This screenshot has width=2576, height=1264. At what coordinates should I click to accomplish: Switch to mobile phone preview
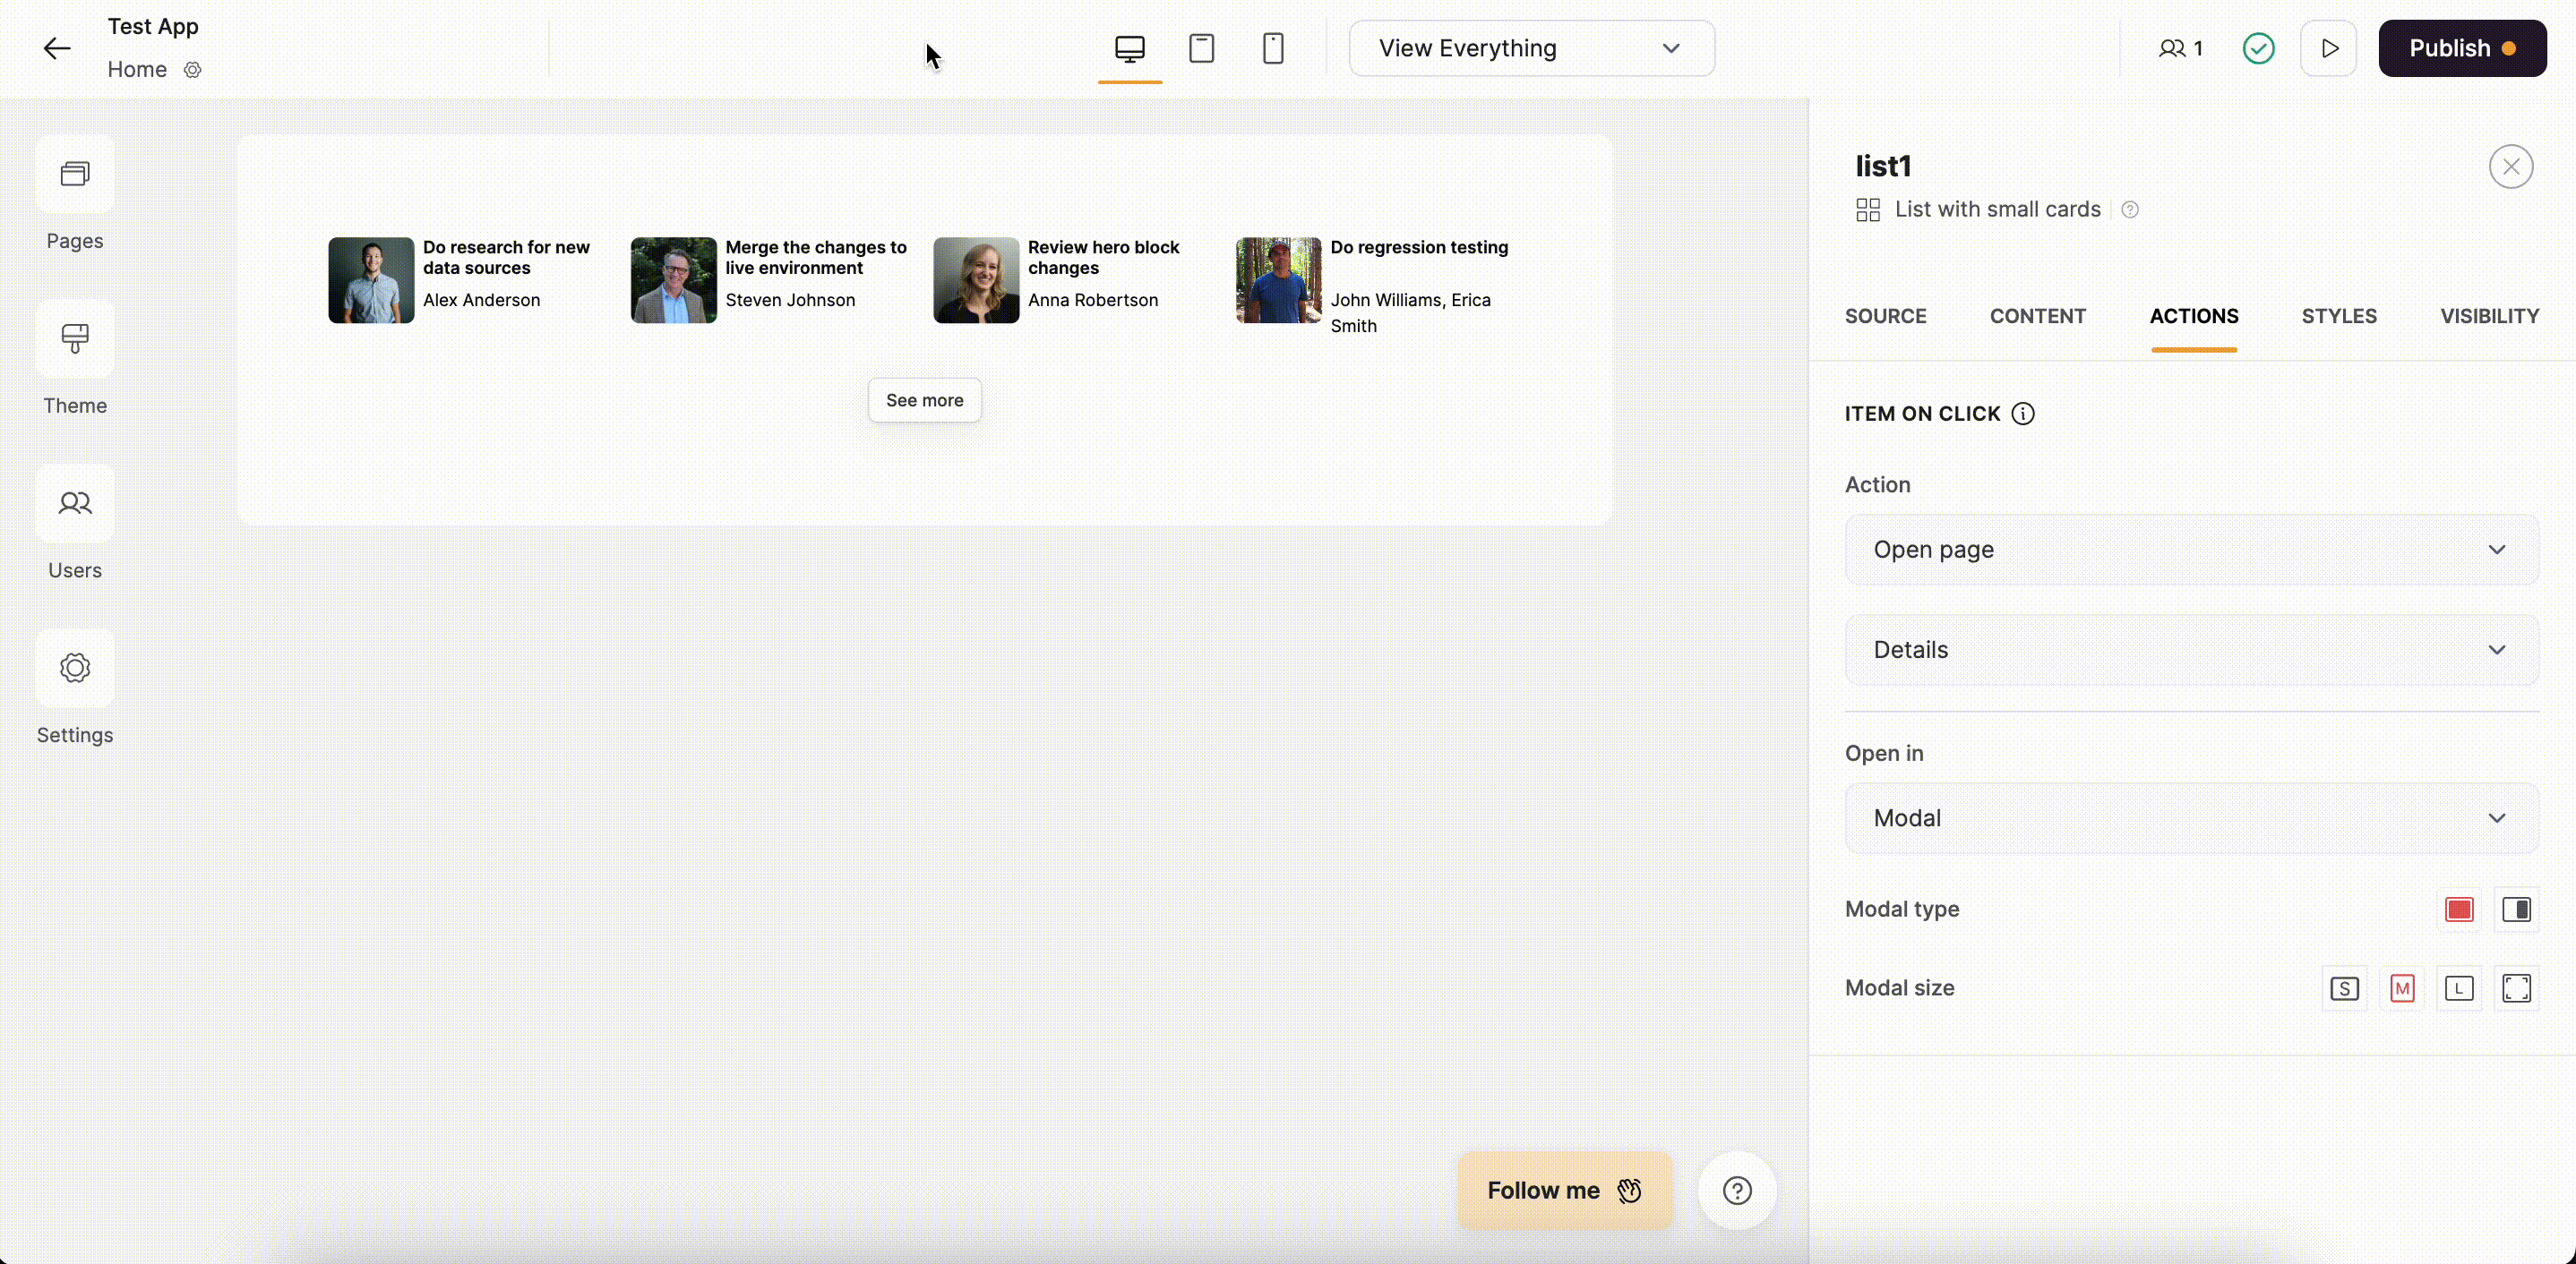1273,48
